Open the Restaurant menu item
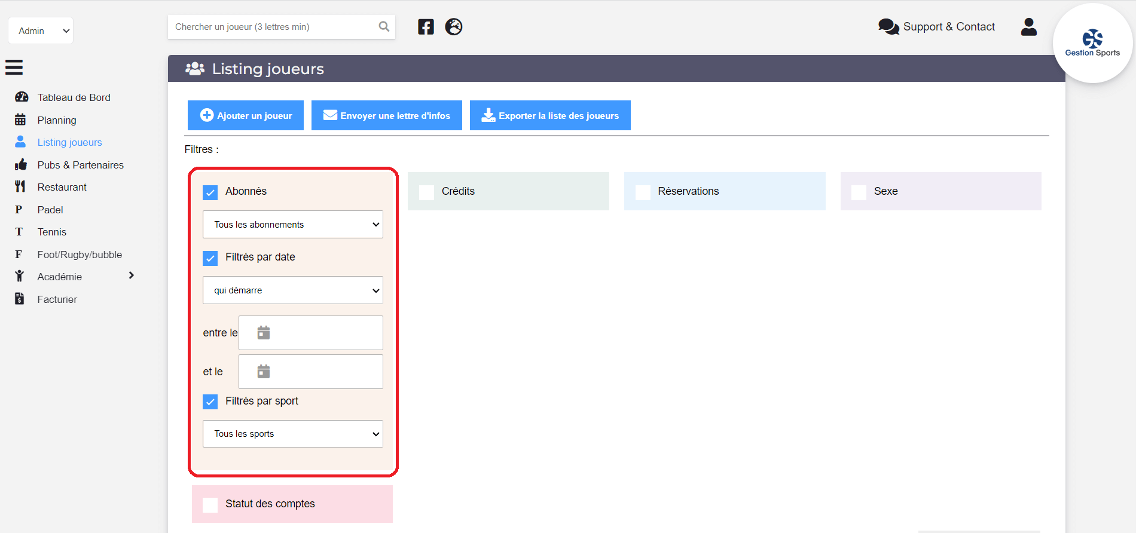The height and width of the screenshot is (533, 1136). (62, 187)
